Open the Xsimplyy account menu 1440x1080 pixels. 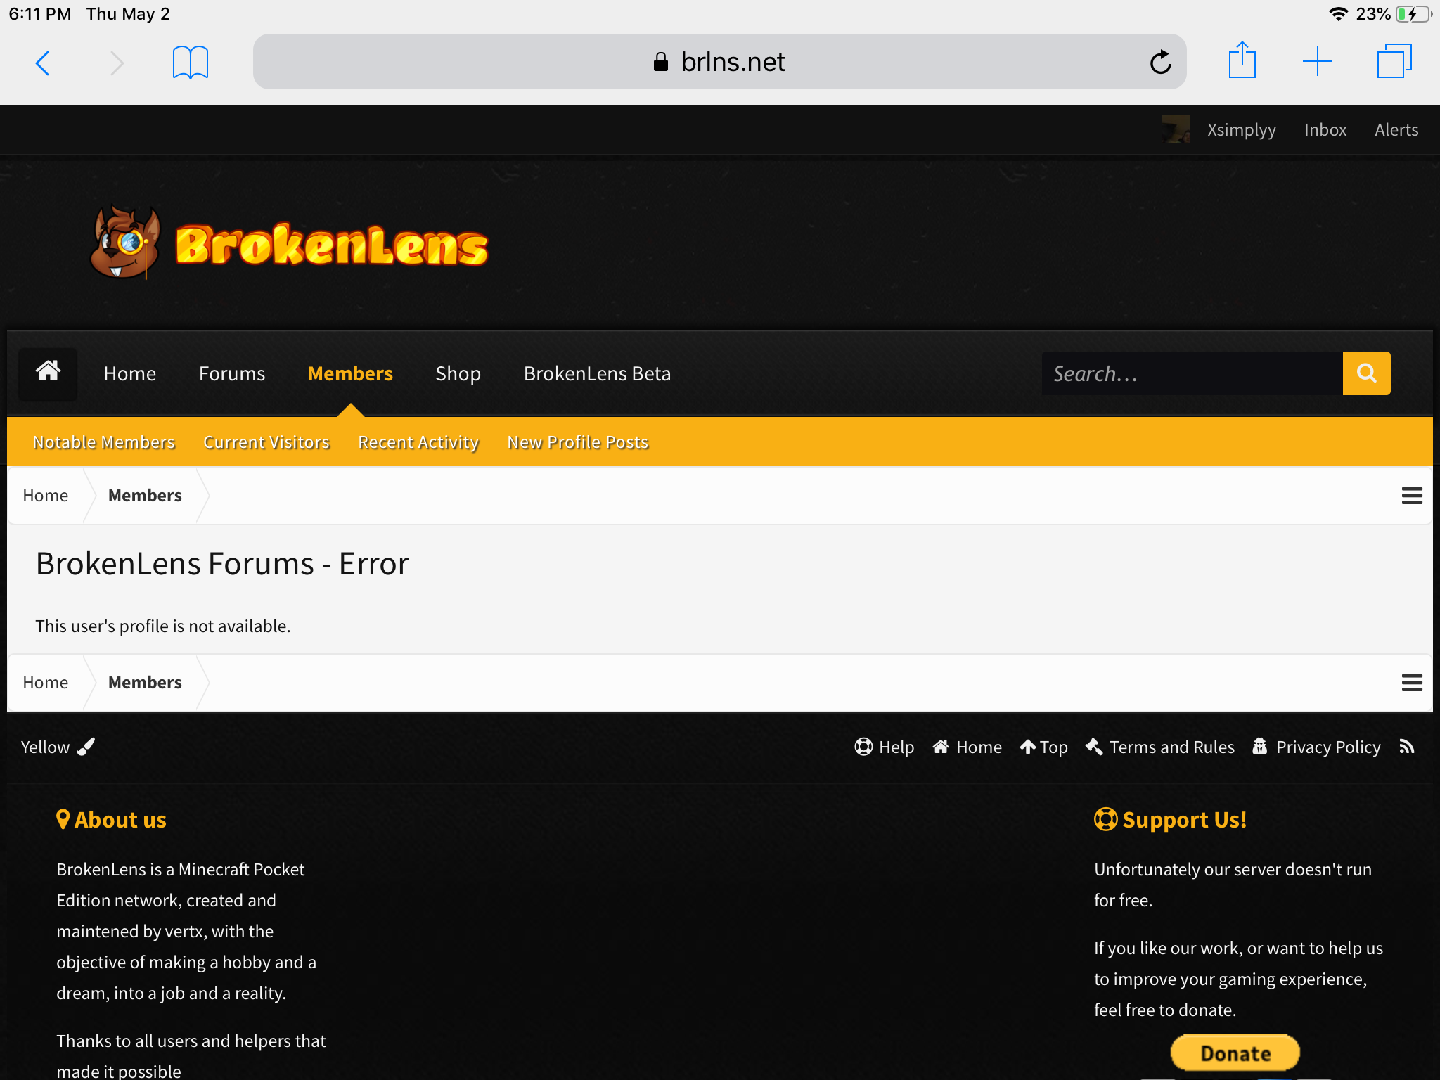1241,129
